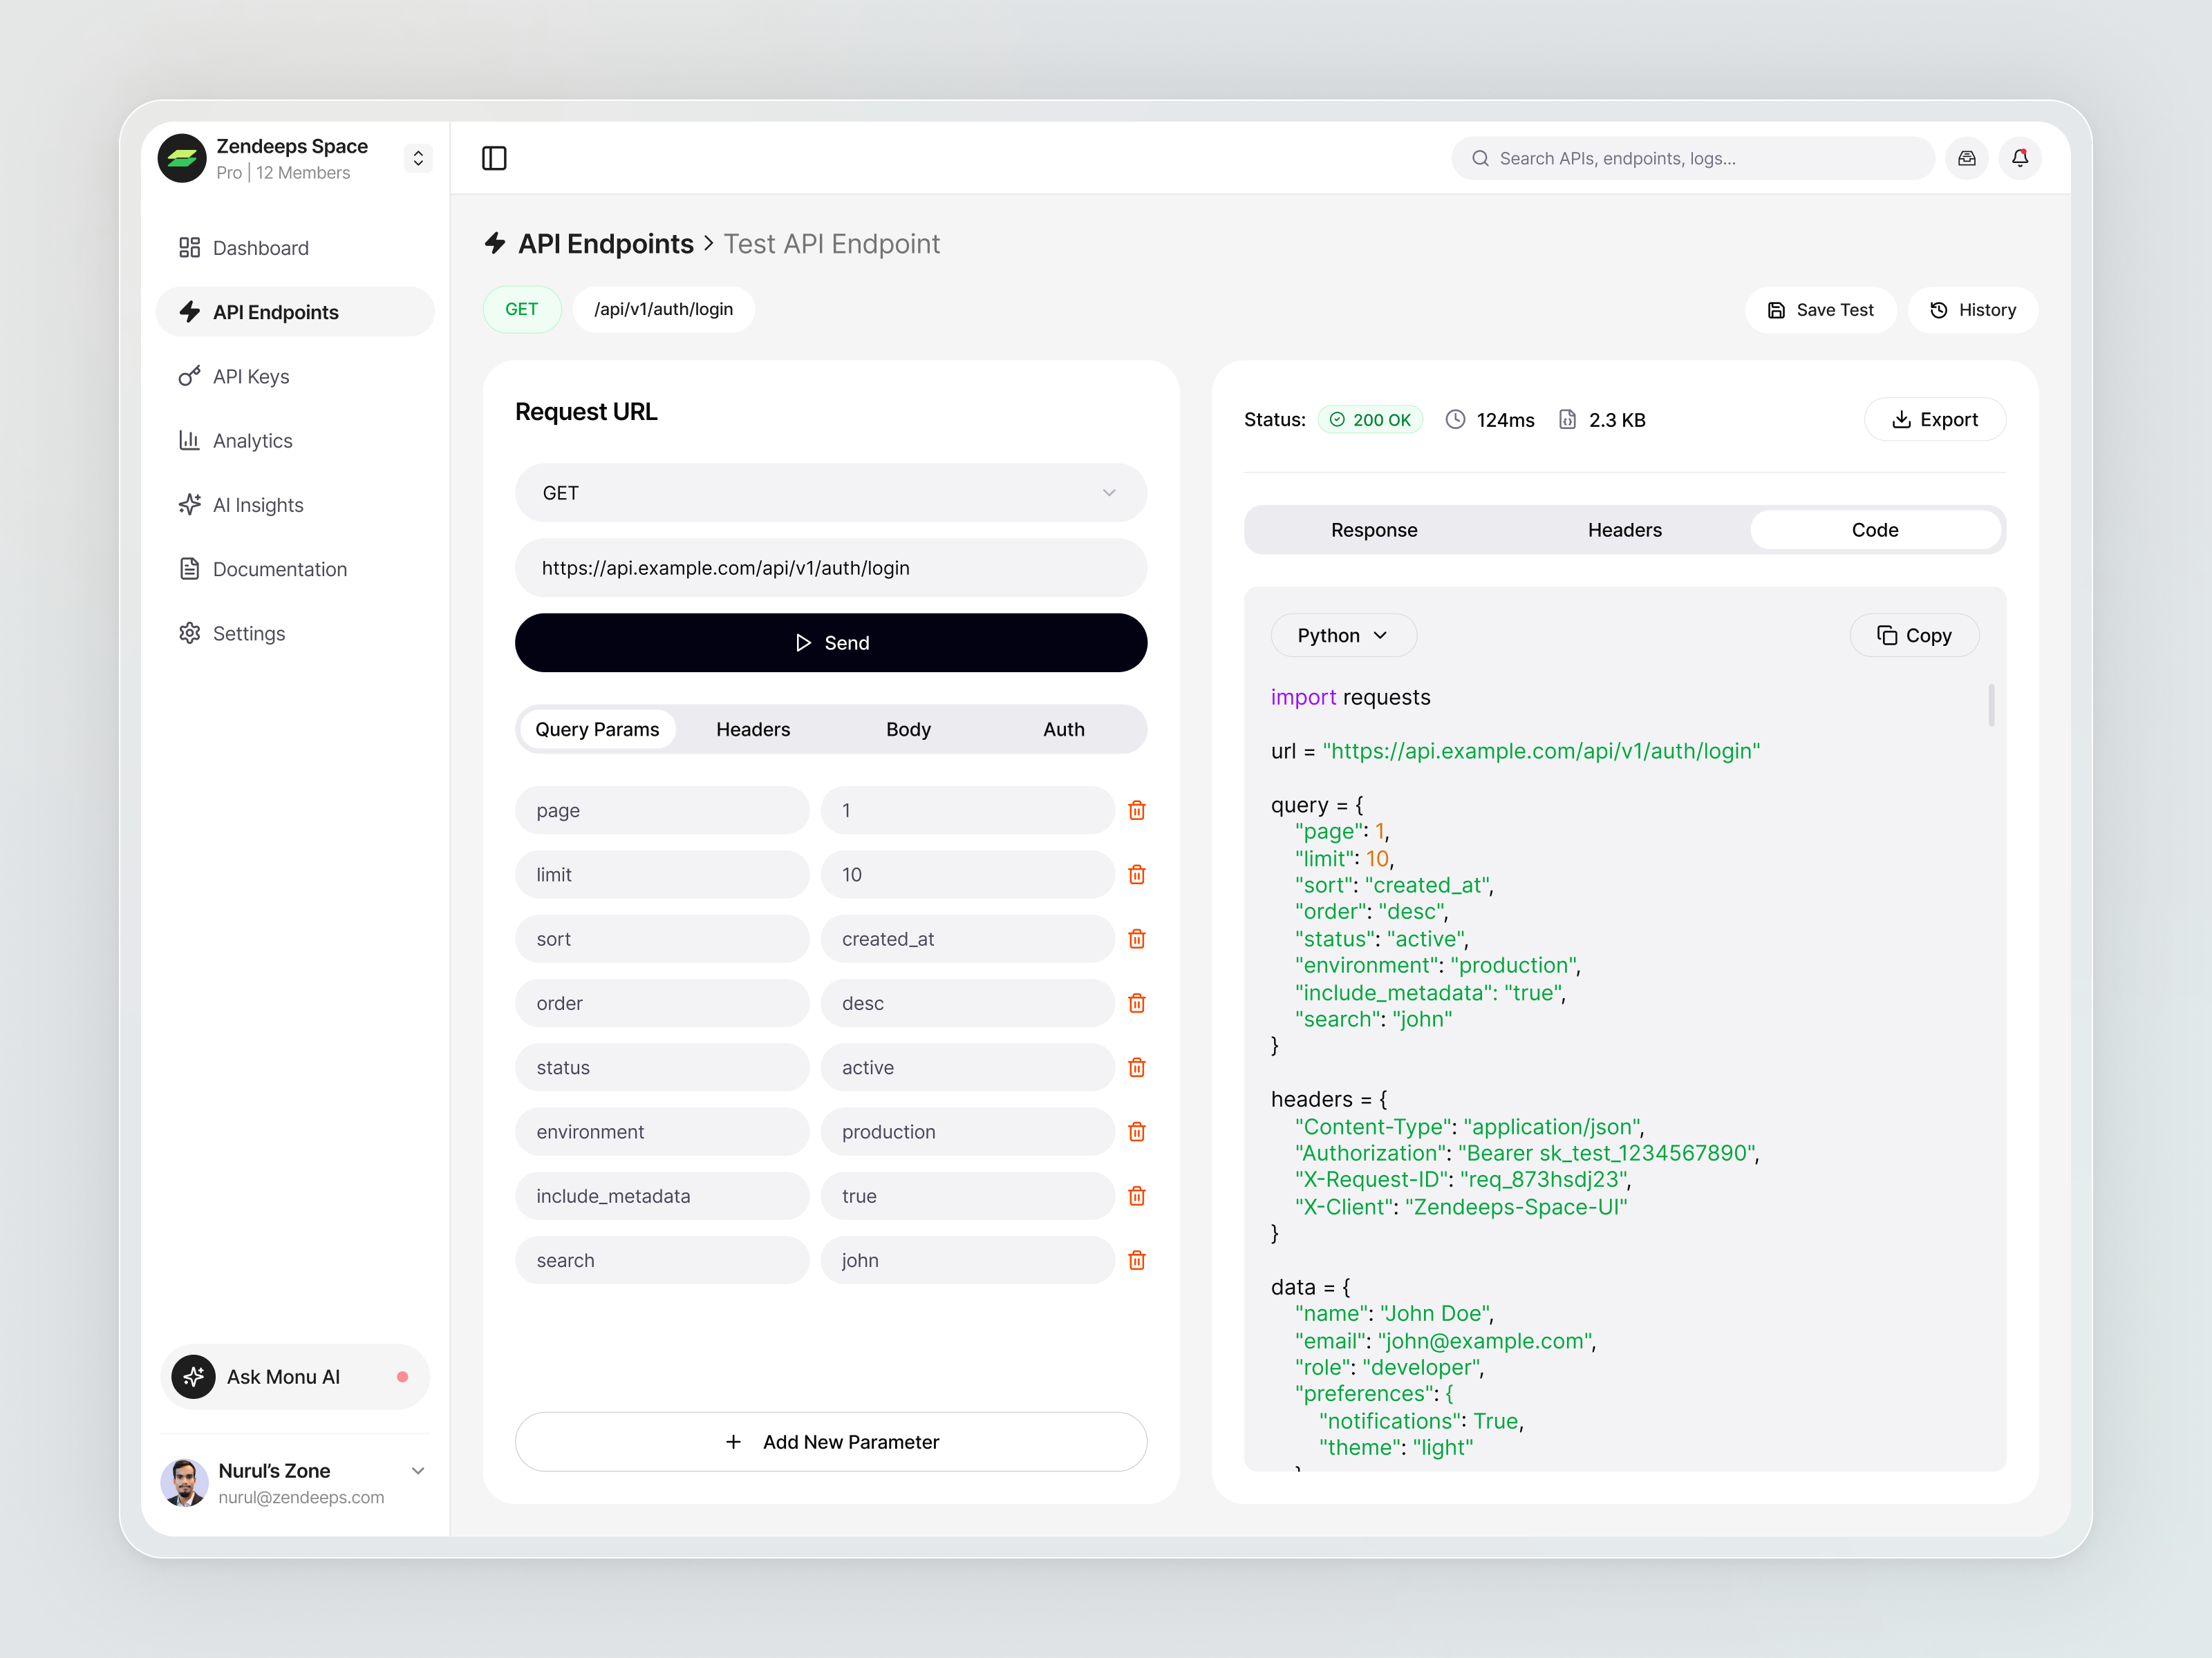This screenshot has height=1658, width=2212.
Task: Open the GET method dropdown
Action: click(x=831, y=493)
